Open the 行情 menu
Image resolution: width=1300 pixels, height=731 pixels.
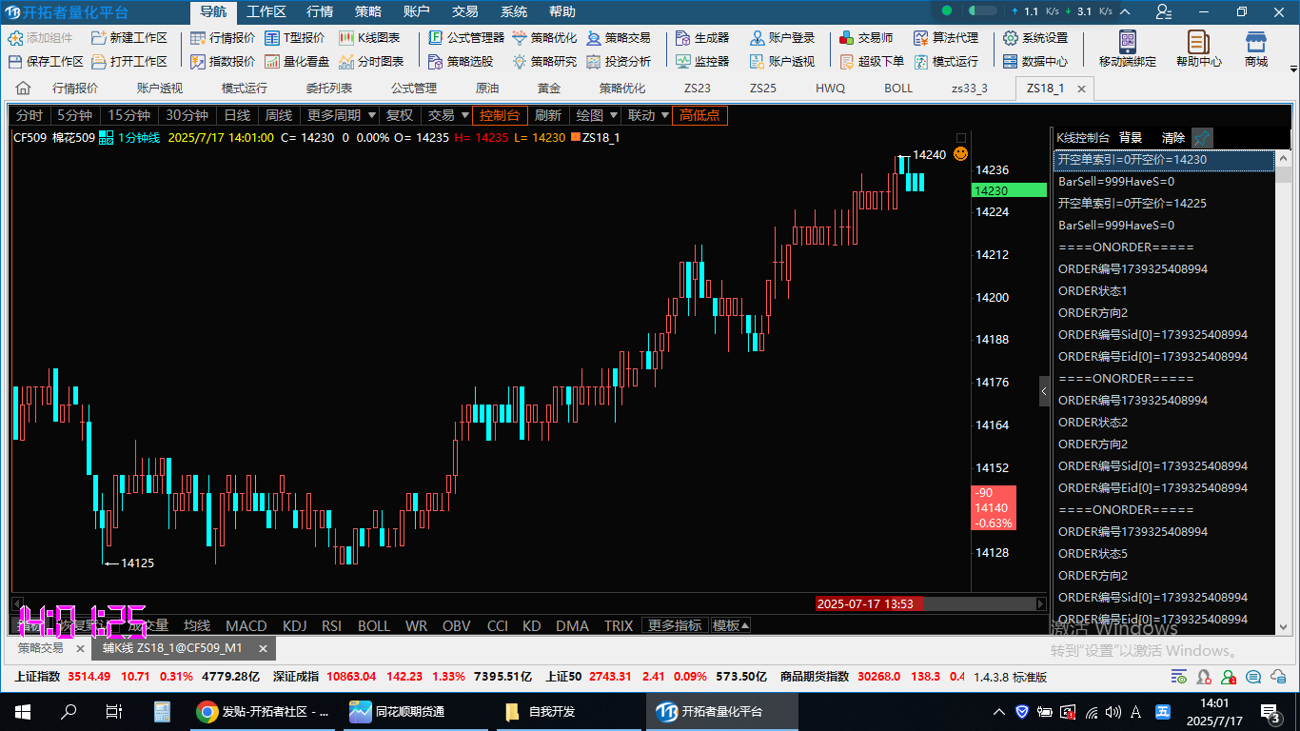click(320, 11)
